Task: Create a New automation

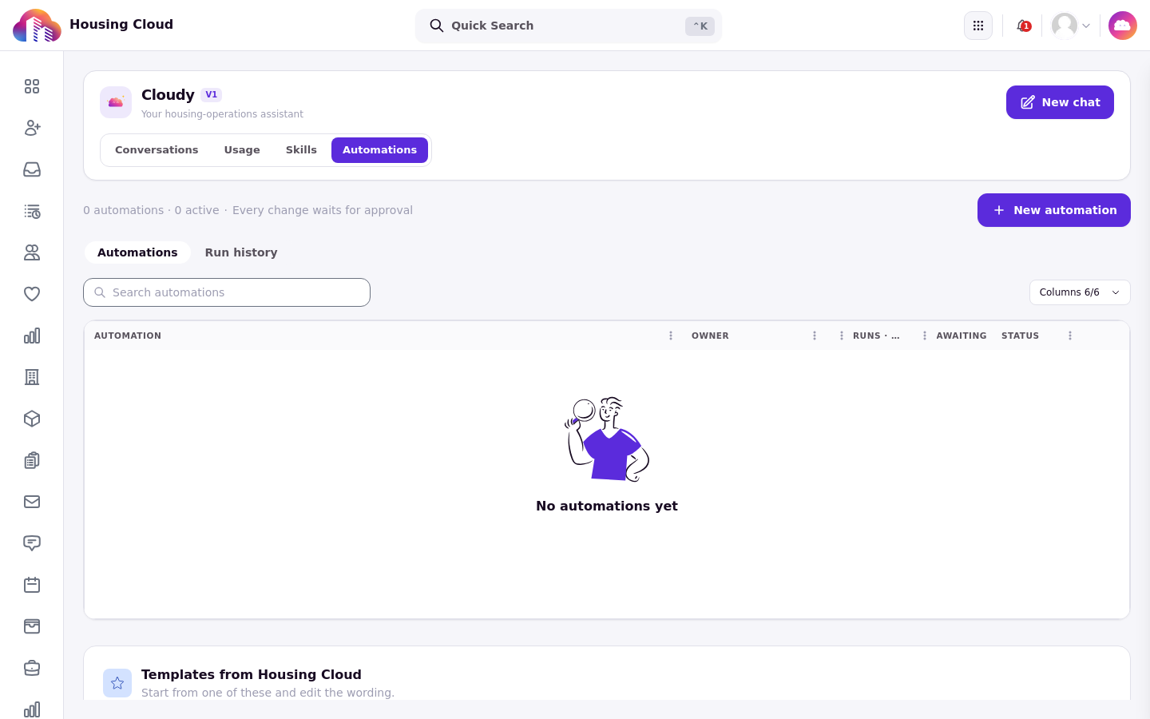Action: pos(1054,210)
